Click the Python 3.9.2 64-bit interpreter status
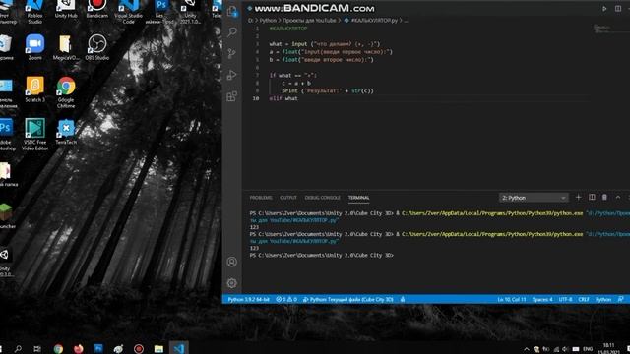Screen dimensions: 630x354 click(x=248, y=299)
